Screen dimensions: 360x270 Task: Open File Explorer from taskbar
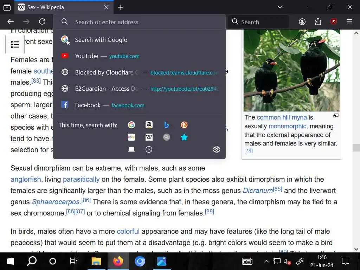pos(96,261)
